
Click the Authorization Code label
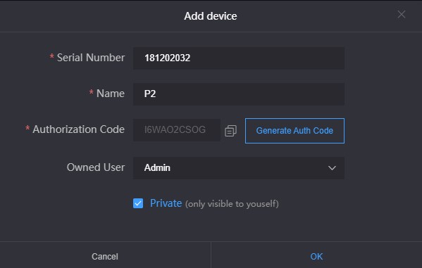click(79, 129)
